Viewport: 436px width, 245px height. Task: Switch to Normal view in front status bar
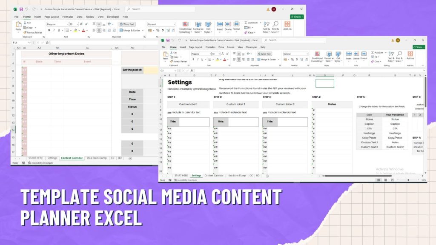click(379, 180)
